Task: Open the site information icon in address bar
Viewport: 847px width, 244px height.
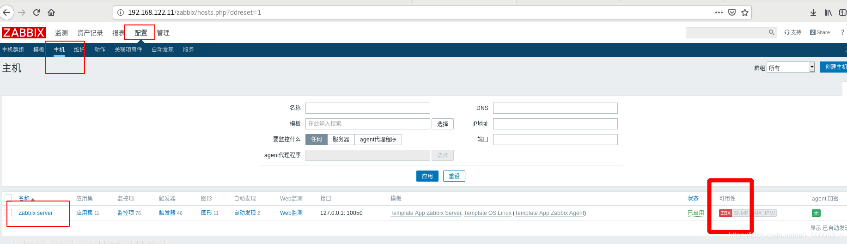Action: [121, 12]
